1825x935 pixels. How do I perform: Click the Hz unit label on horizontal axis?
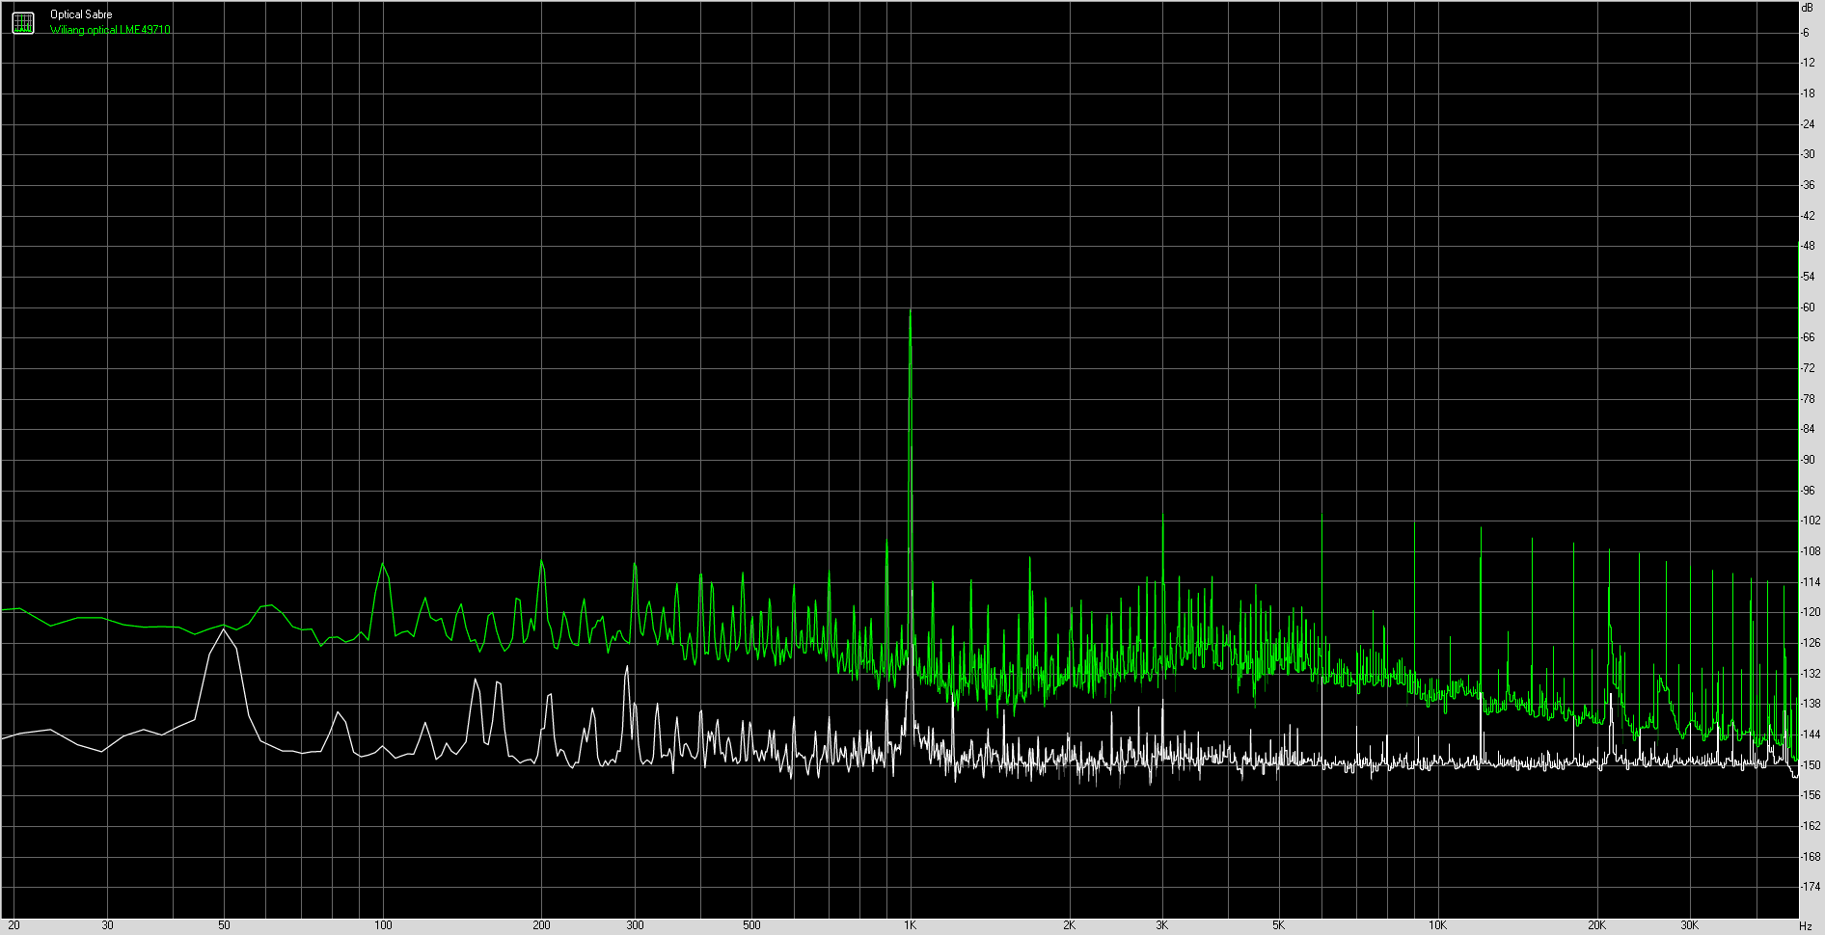pos(1805,925)
